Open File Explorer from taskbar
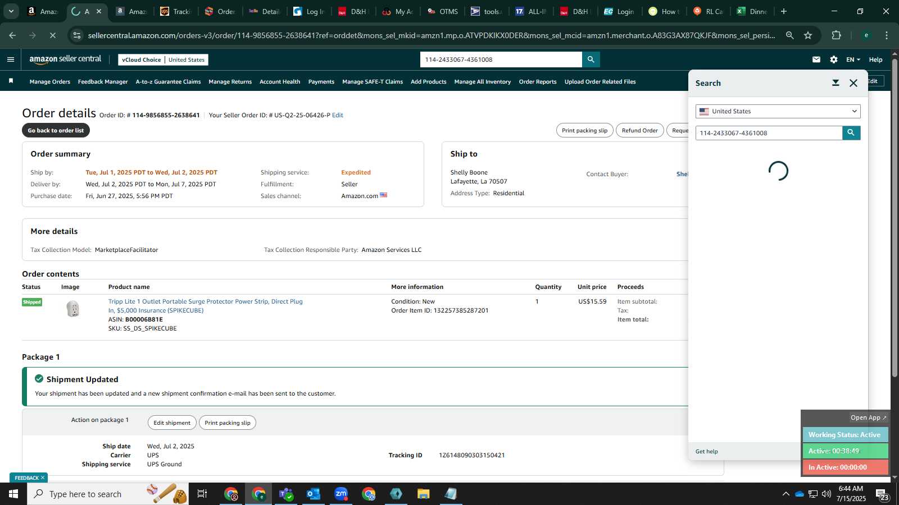The image size is (899, 505). 423,494
